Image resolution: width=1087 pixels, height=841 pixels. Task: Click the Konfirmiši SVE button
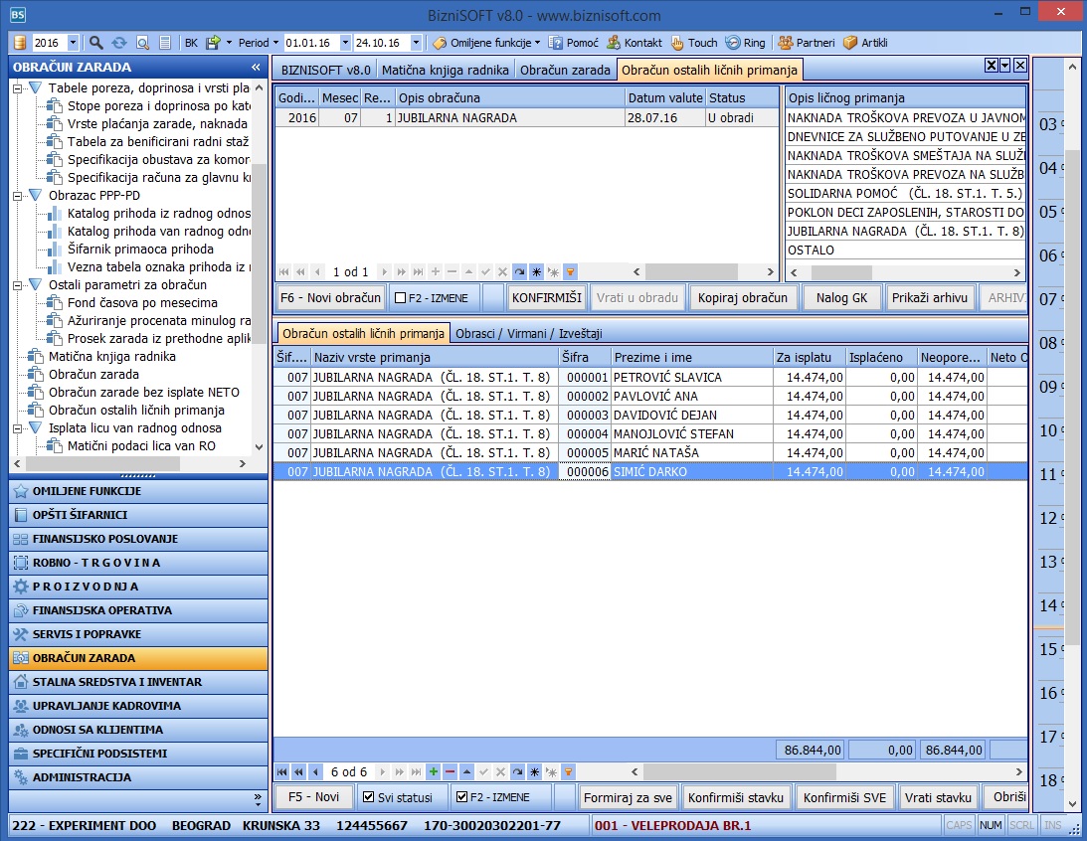click(844, 797)
